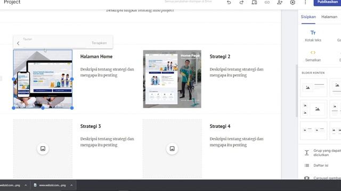Screen dimensions: 341x191
Task: Choose content block with two image-text columns
Action: (x=314, y=131)
